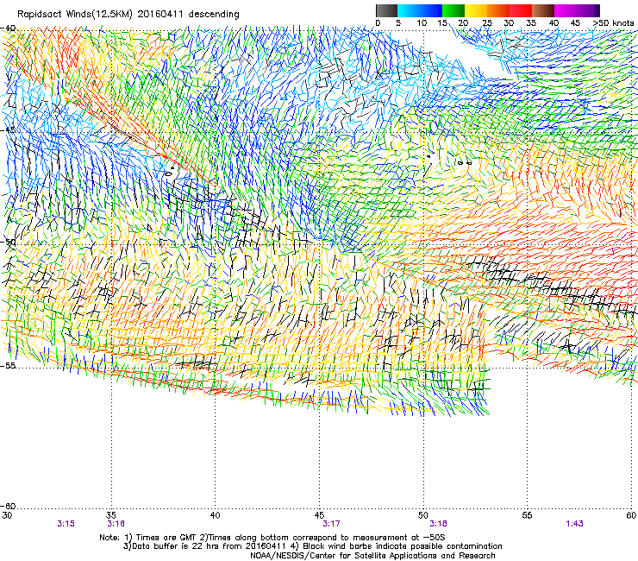Click the cyan 5-10 knots legend swatch
Image resolution: width=638 pixels, height=561 pixels.
coord(409,10)
